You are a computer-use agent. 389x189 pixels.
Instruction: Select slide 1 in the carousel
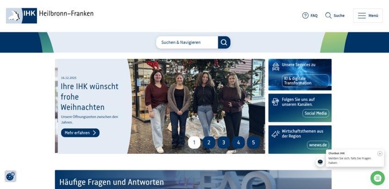coord(194,142)
